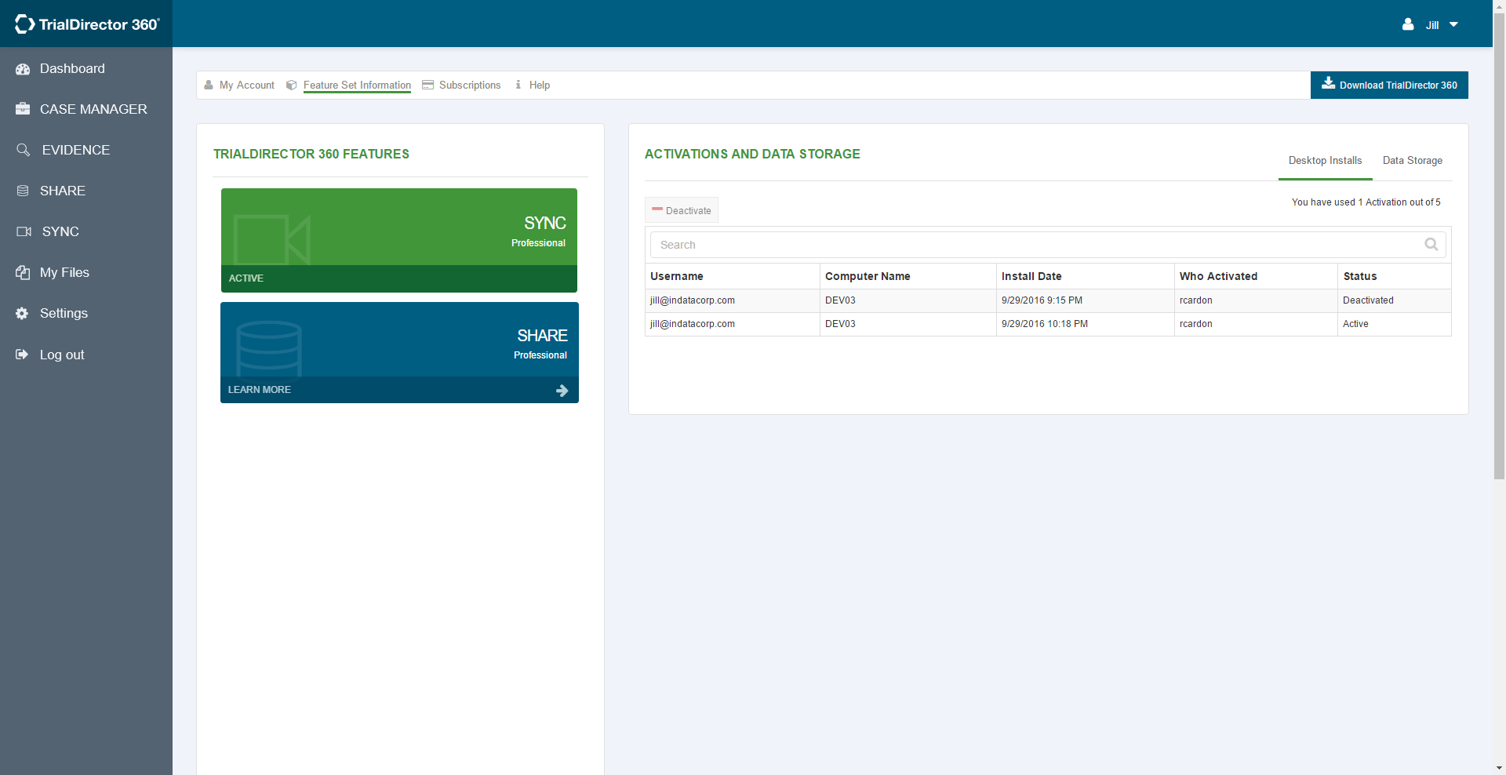Switch to the Data Storage tab

1412,161
